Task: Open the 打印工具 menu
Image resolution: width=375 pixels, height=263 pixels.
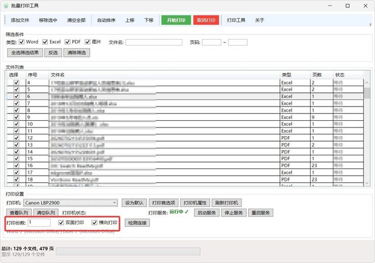Action: [x=236, y=20]
